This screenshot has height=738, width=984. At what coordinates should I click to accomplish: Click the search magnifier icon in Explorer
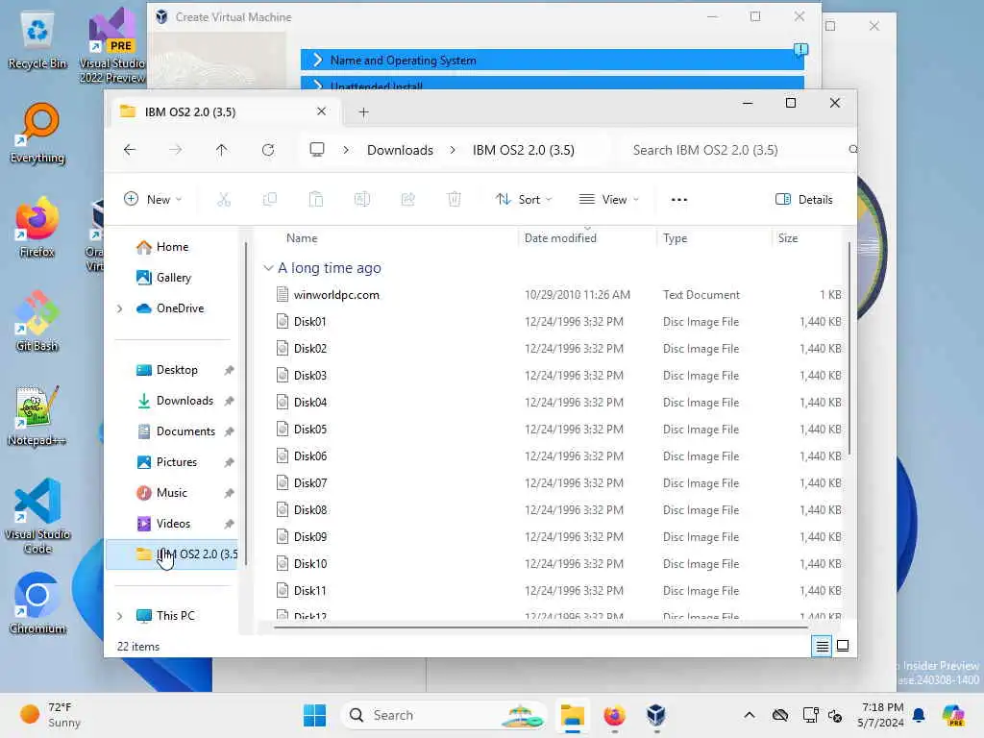tap(852, 149)
